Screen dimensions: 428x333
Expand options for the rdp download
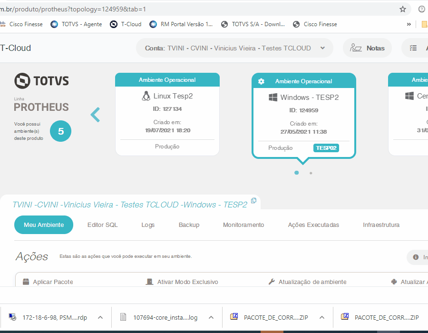click(100, 317)
